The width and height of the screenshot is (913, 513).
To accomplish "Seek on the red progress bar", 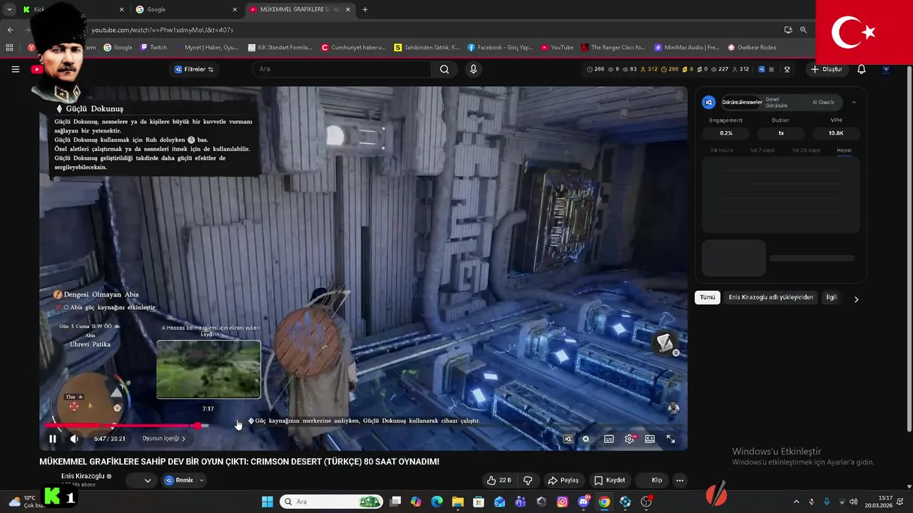I will click(126, 425).
